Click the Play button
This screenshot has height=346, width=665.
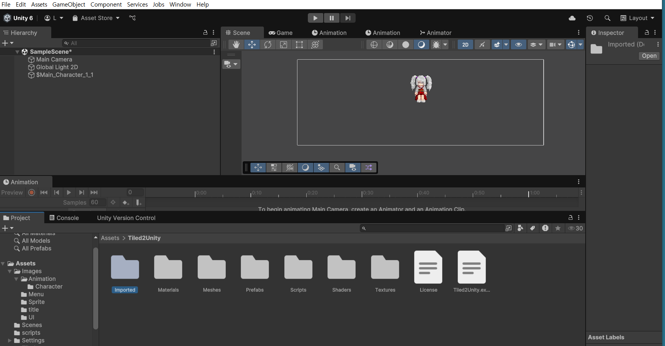[x=315, y=18]
